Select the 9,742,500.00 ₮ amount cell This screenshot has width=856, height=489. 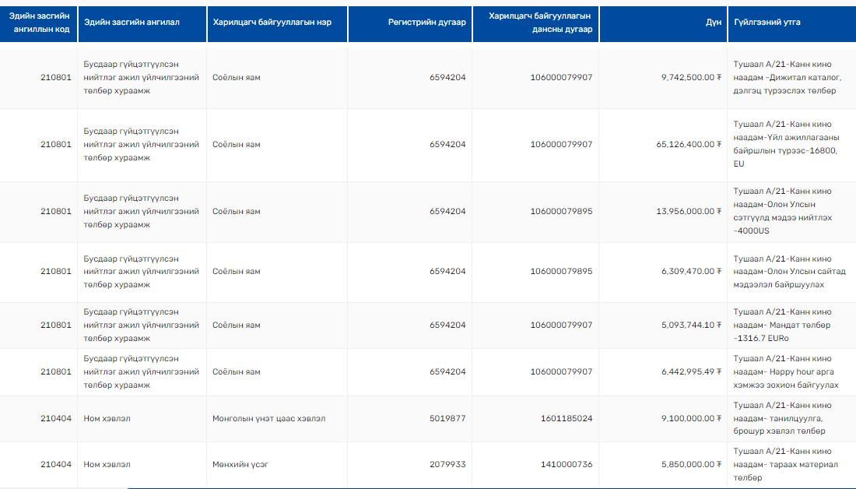tap(691, 78)
